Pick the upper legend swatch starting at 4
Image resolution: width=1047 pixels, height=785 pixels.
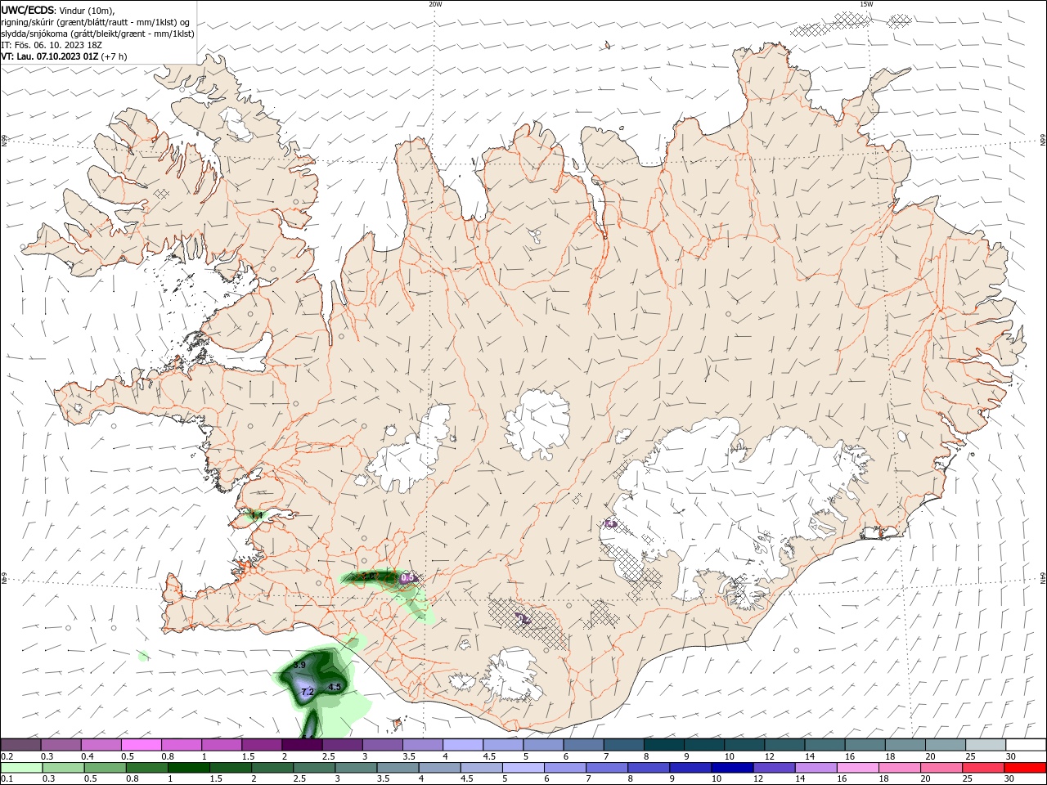(x=463, y=744)
